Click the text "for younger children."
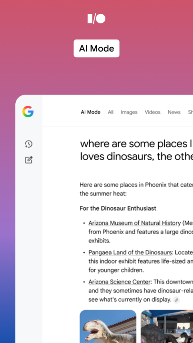The image size is (193, 343). 116,270
